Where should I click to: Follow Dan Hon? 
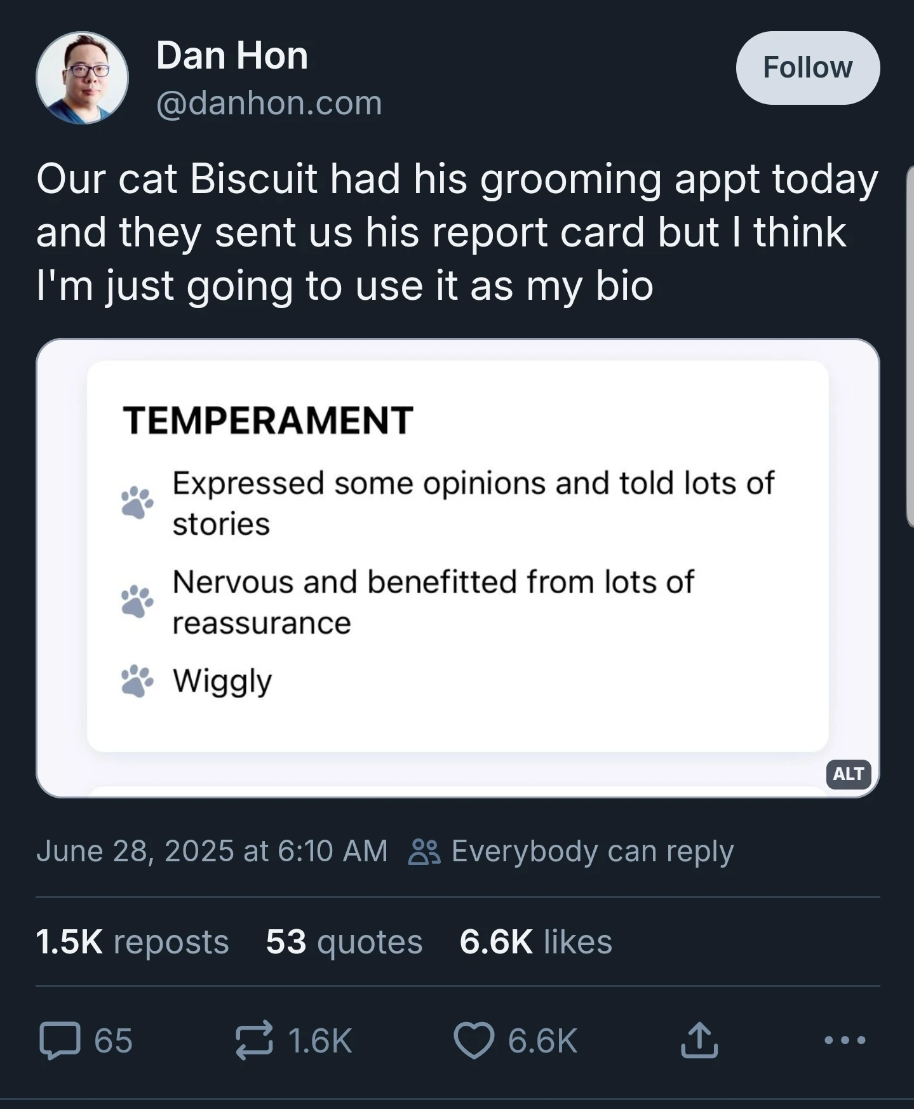point(808,67)
